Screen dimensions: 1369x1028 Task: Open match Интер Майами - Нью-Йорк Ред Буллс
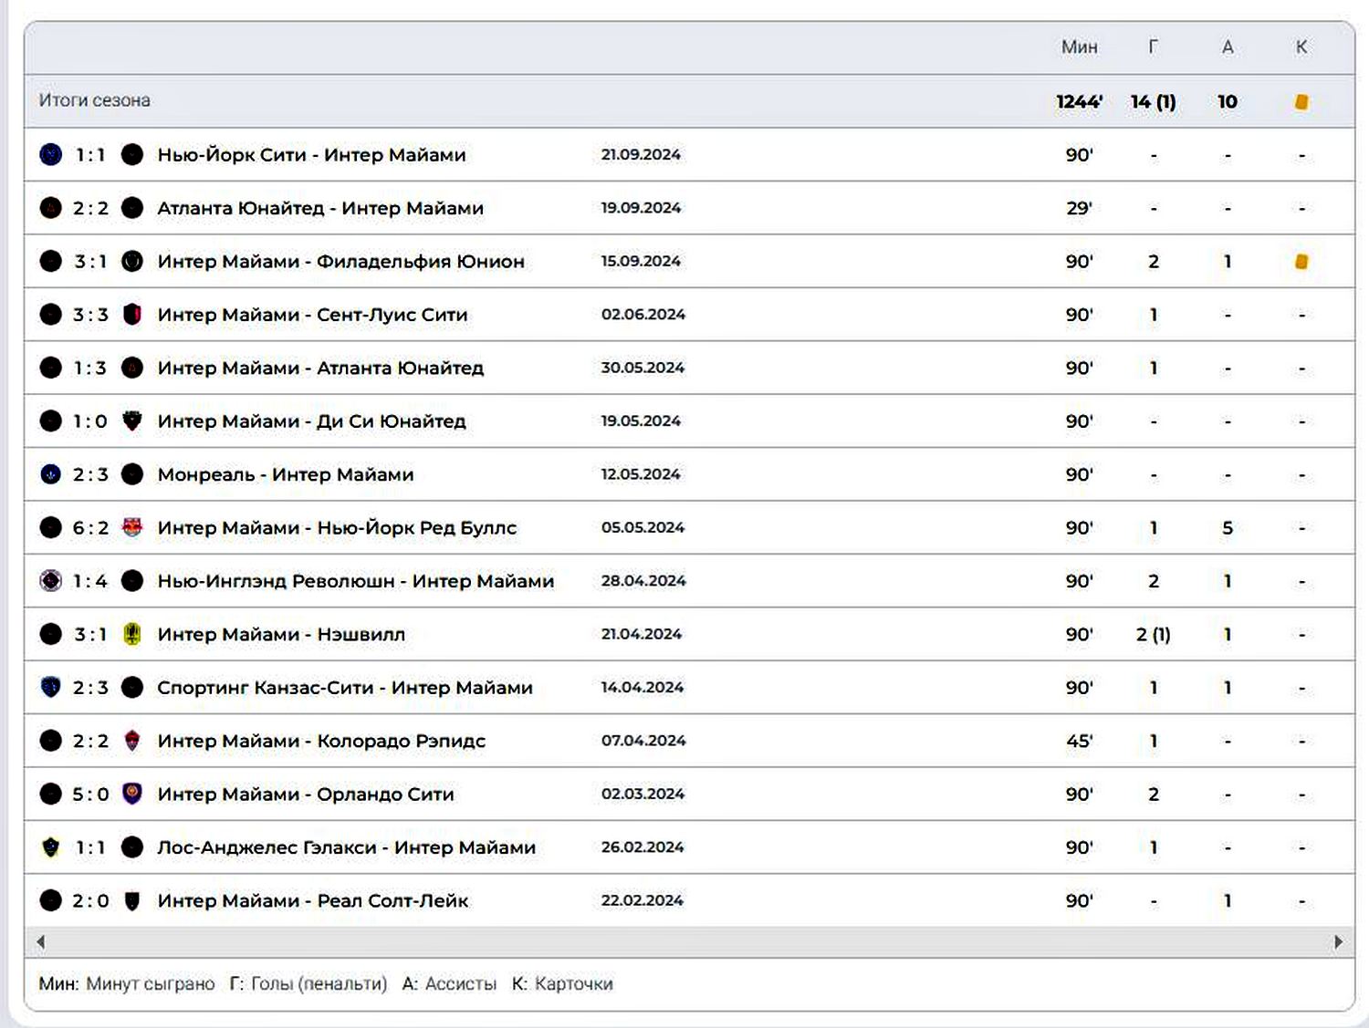[x=337, y=527]
